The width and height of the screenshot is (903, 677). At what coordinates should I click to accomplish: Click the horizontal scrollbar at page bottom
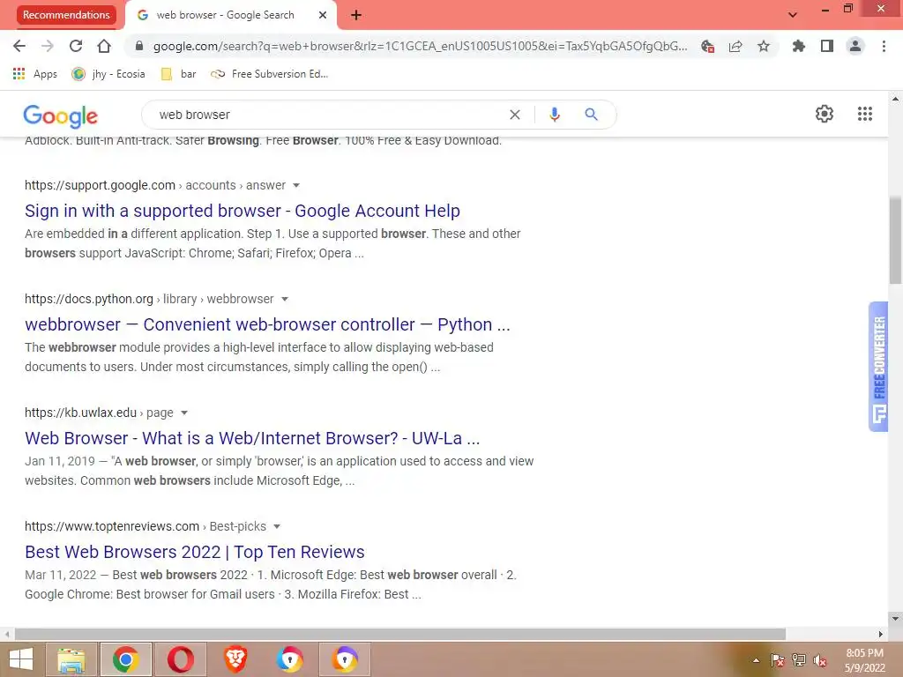400,634
